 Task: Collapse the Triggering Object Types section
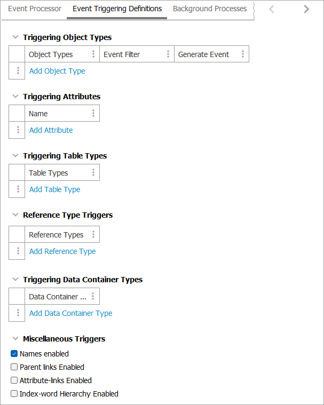tap(15, 37)
